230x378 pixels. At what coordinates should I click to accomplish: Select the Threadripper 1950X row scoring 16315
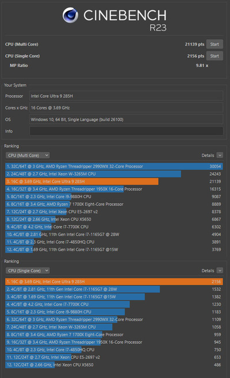pos(114,189)
